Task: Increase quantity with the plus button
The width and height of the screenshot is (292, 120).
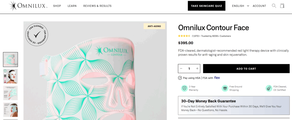Action: (x=197, y=69)
